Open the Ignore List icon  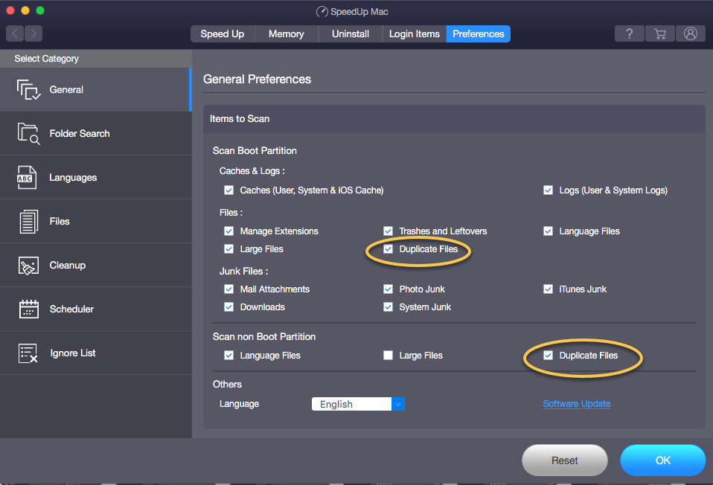pyautogui.click(x=28, y=353)
